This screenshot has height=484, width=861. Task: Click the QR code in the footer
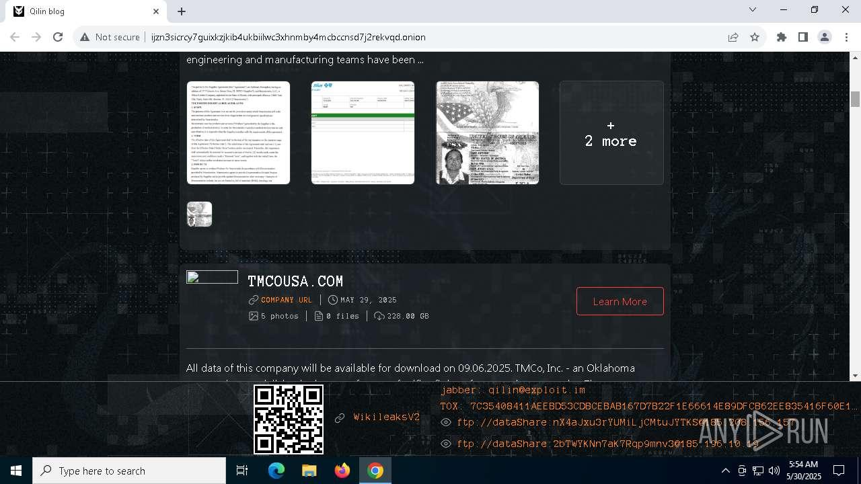pos(289,419)
